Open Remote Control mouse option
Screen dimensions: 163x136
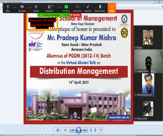(100, 8)
